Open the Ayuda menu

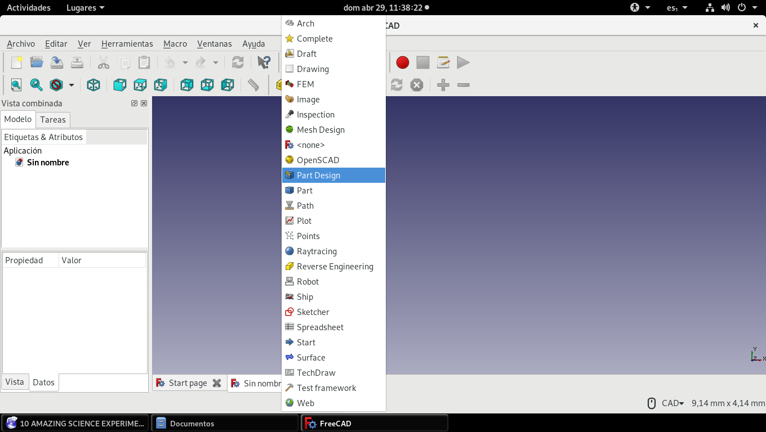[253, 43]
